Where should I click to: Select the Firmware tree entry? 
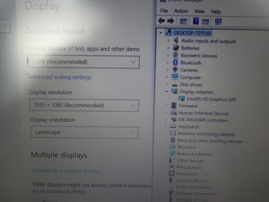click(188, 105)
